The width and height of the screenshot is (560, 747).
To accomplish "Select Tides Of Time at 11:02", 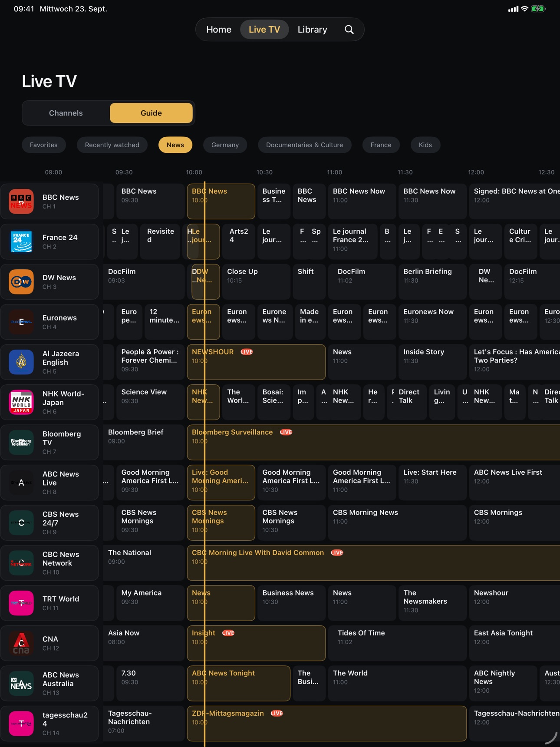I will tap(397, 643).
